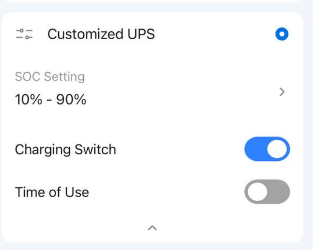Open the customization sliders glyph
The width and height of the screenshot is (313, 250).
coord(25,34)
